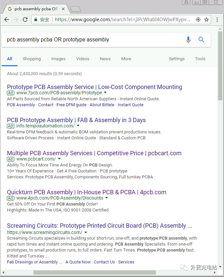Image resolution: width=224 pixels, height=277 pixels.
Task: Expand dropdown arrow next to screamingcircuits.com URL
Action: [x=86, y=232]
